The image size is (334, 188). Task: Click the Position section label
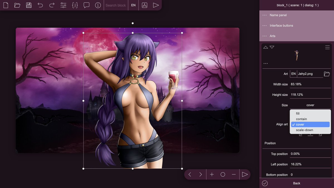pos(270,143)
